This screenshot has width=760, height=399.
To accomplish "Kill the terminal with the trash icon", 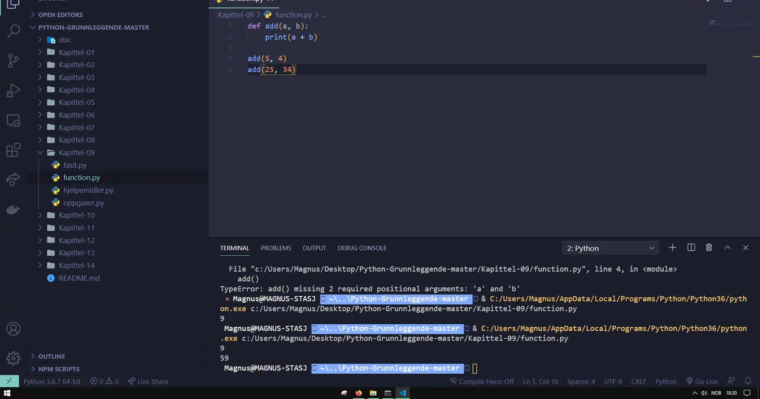I will (x=709, y=248).
